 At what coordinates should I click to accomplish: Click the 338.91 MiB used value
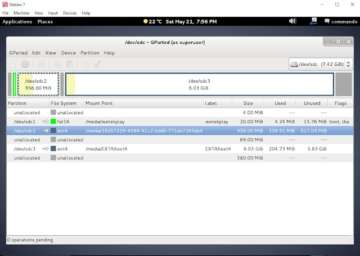coord(282,131)
